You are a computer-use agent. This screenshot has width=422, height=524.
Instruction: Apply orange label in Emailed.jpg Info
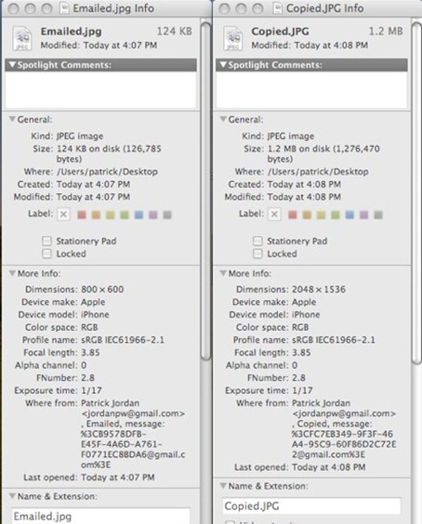[96, 215]
